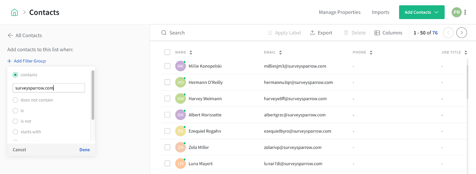The height and width of the screenshot is (174, 476).
Task: Click Luna Mayert's LM avatar
Action: coord(181,164)
